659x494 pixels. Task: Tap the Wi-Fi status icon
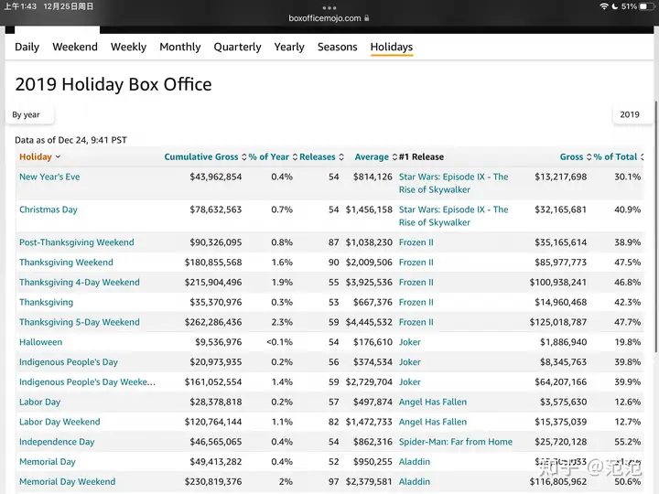click(604, 6)
